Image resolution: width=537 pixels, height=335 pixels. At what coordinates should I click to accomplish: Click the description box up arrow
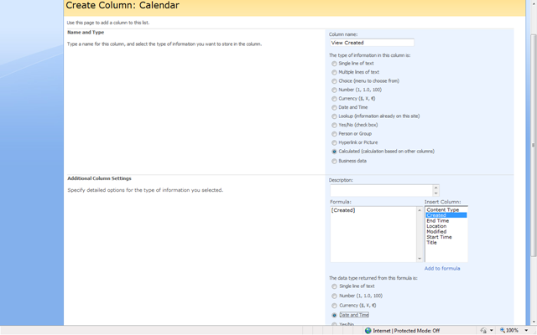pos(435,188)
